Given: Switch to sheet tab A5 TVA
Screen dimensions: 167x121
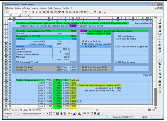Looking at the screenshot, I should tap(36, 110).
